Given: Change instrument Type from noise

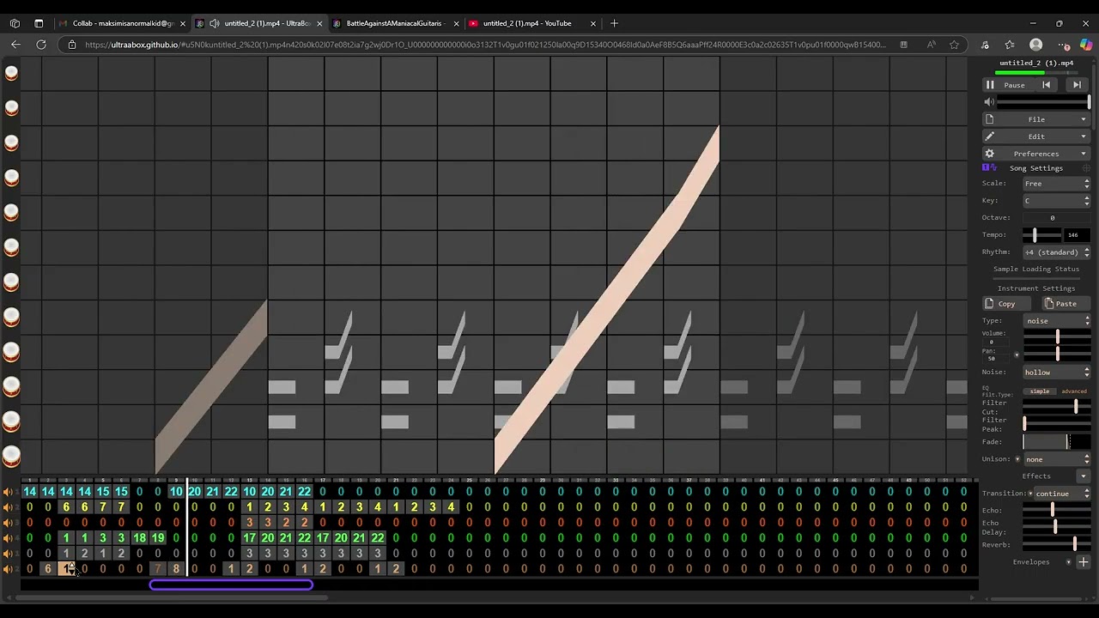Looking at the screenshot, I should pos(1056,321).
